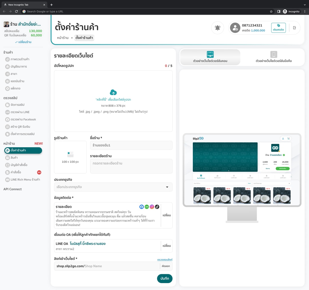The width and height of the screenshot is (309, 290).
Task: Bookmark this page with star icon
Action: click(x=271, y=11)
